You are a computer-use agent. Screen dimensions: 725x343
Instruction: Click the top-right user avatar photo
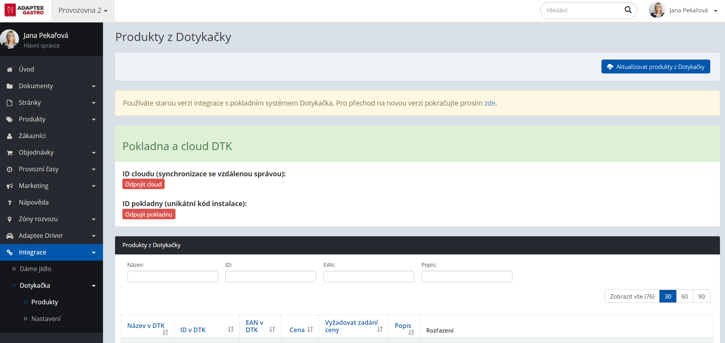coord(657,10)
